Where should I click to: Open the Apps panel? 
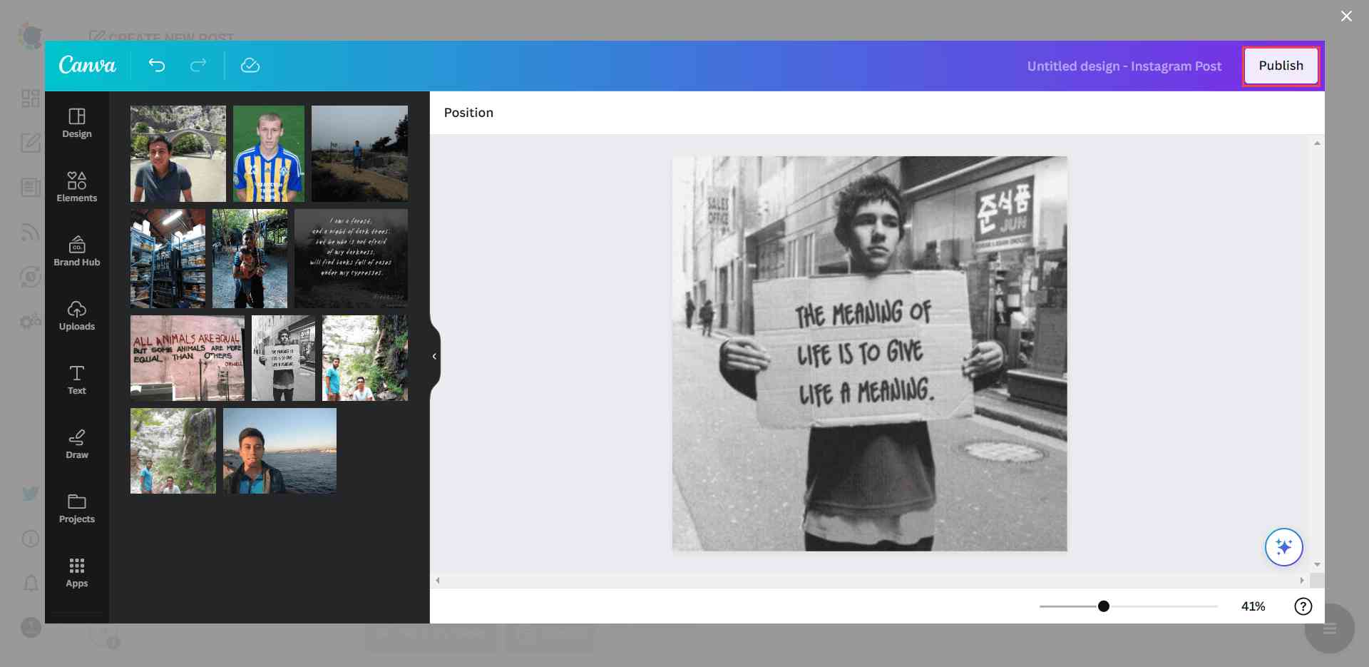tap(77, 573)
